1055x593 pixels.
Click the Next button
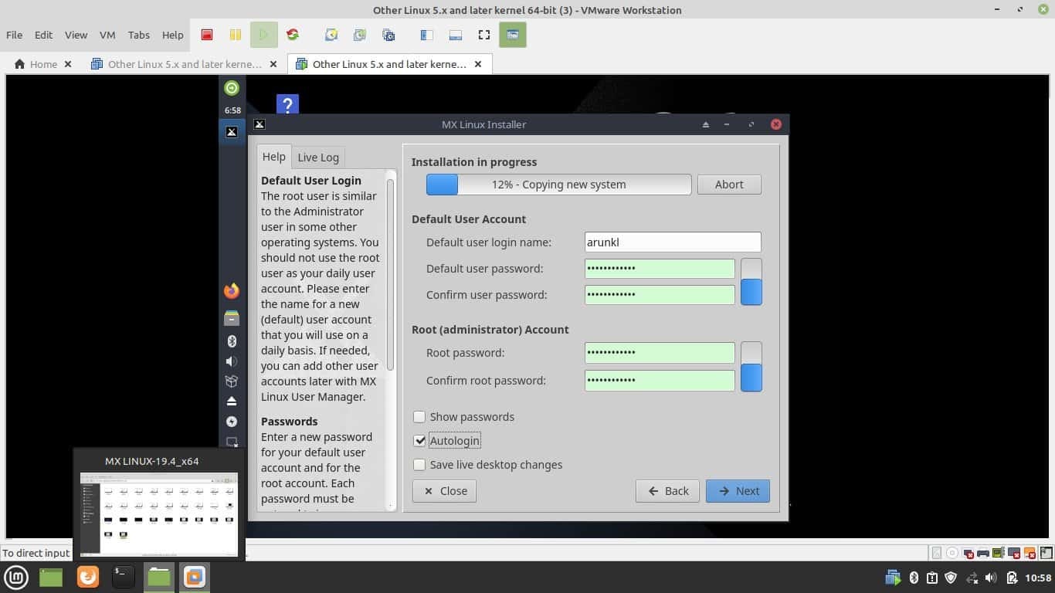point(738,491)
